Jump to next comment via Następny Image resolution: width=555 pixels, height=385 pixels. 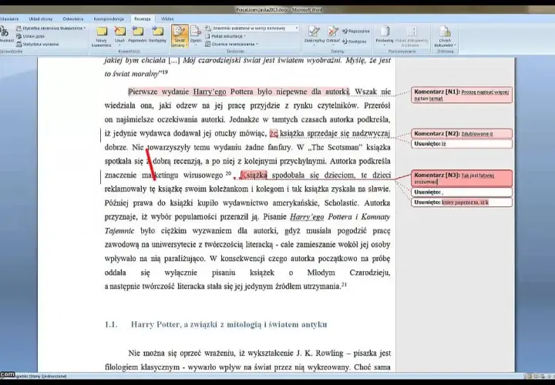click(157, 35)
